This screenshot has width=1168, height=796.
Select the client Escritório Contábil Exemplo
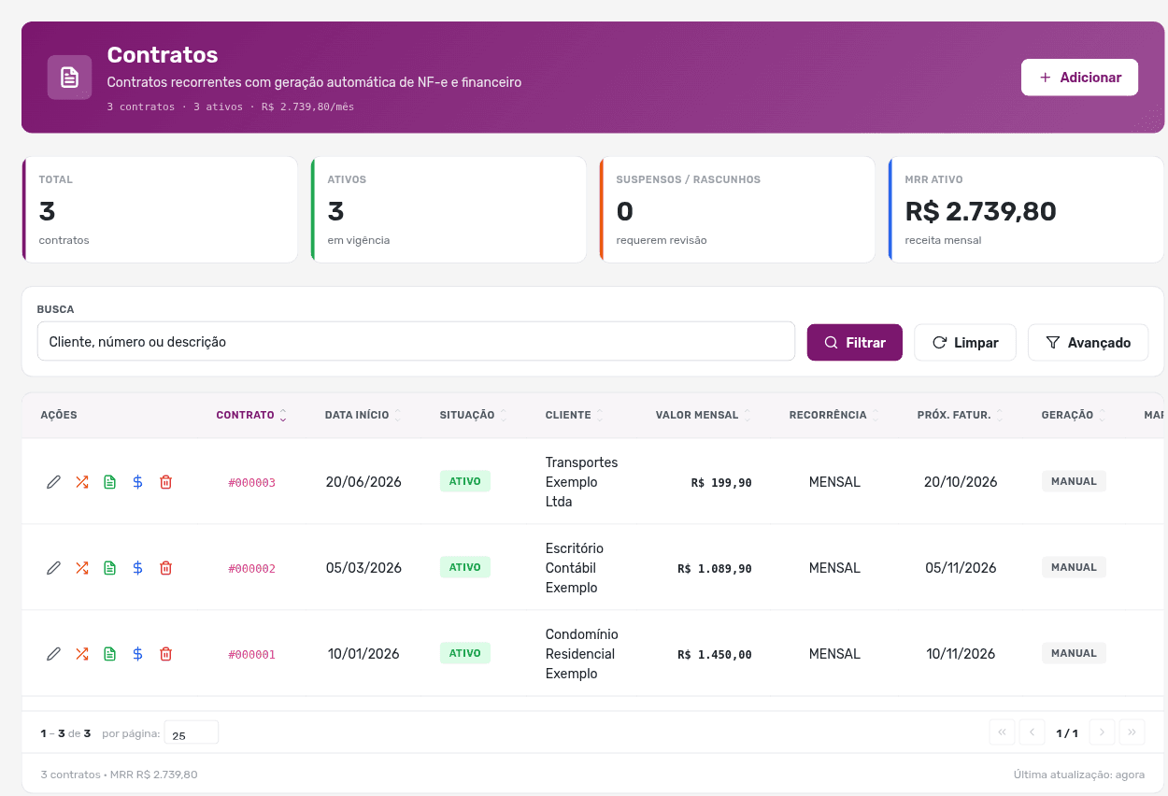[x=575, y=568]
